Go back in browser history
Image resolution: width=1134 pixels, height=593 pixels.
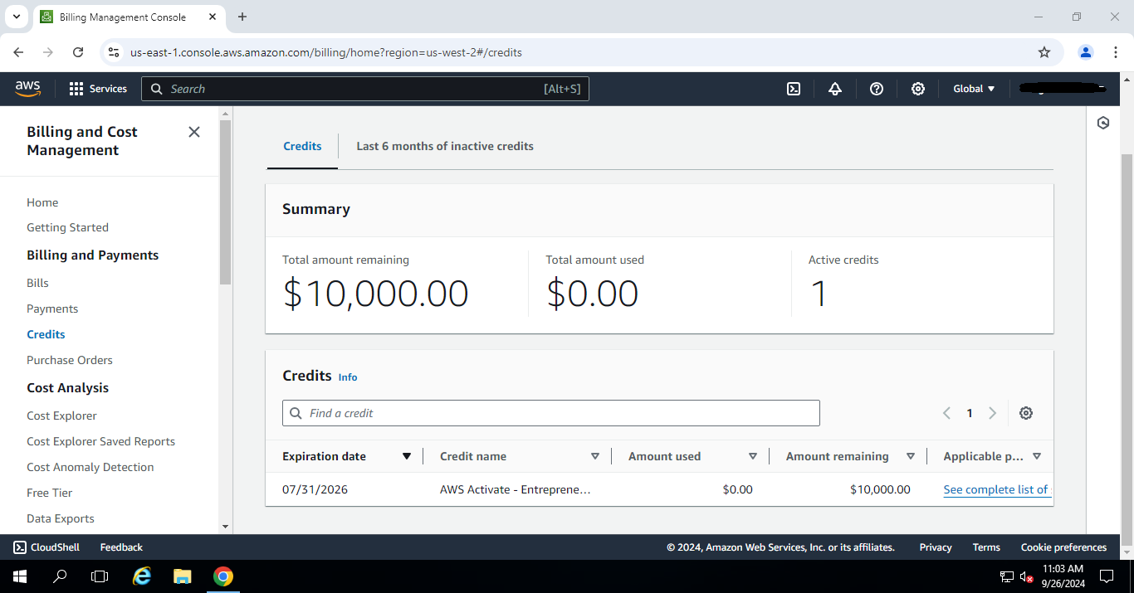18,52
